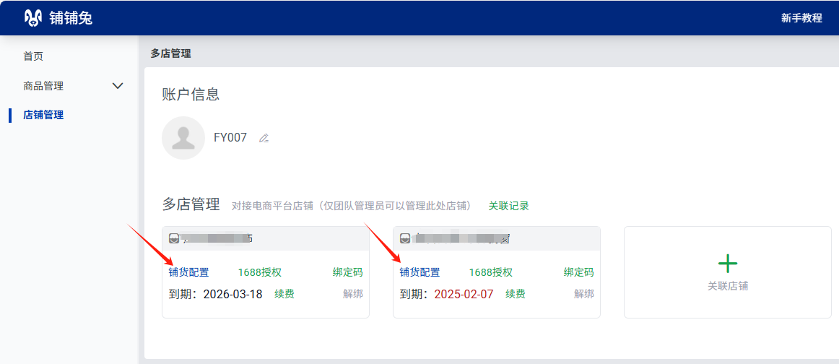Click the pencil edit icon beside FY007
The height and width of the screenshot is (364, 839).
click(264, 138)
